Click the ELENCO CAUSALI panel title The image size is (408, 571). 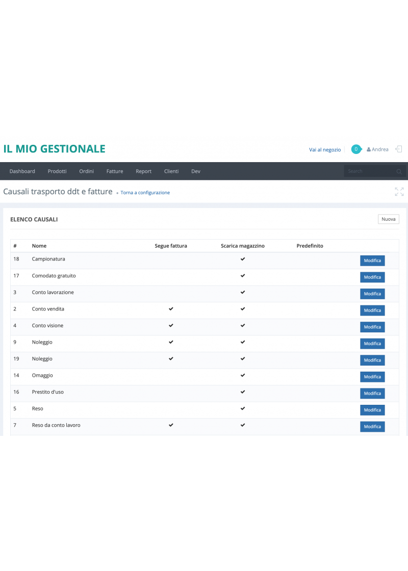click(x=34, y=219)
